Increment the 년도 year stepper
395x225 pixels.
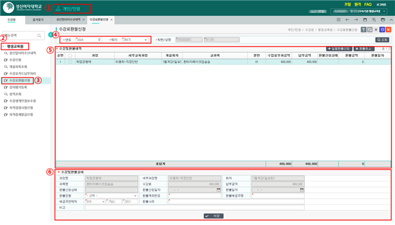(100, 39)
